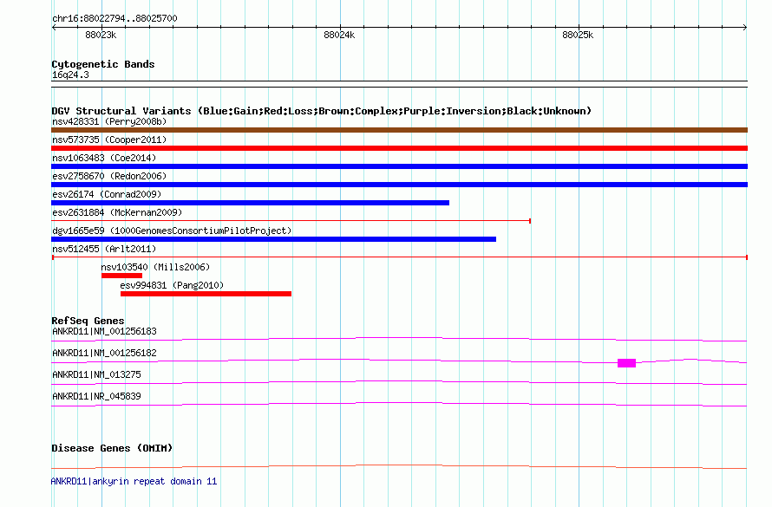This screenshot has height=507, width=772.
Task: Select the magenta exon box of NM_001256182
Action: (x=627, y=363)
